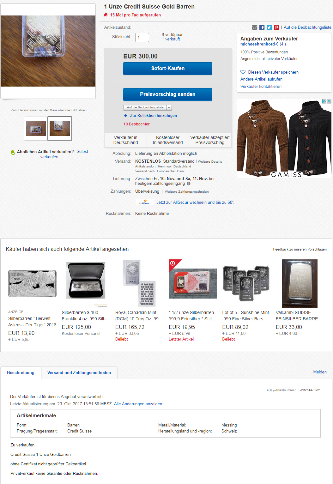This screenshot has height=484, width=333.
Task: Pin this item on Pinterest
Action: 276,27
